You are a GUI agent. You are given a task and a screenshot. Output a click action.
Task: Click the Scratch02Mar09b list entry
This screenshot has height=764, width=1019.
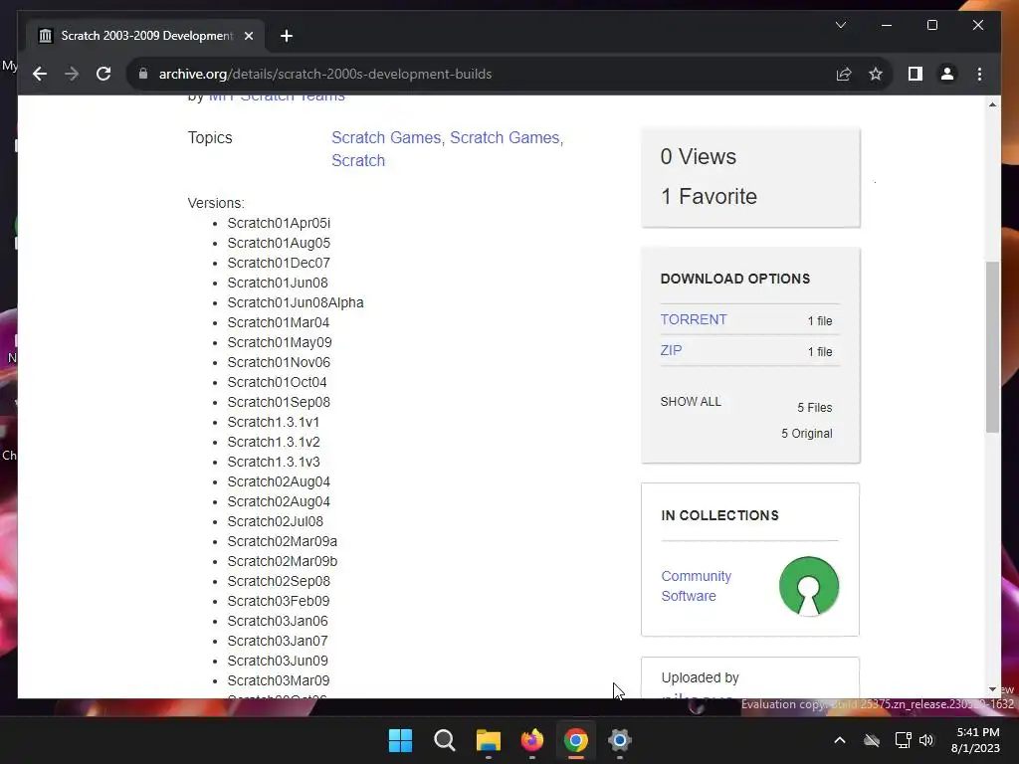(282, 561)
